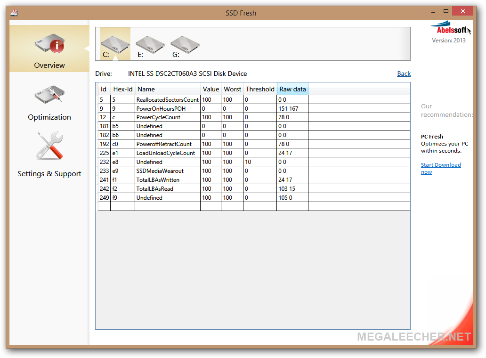Close the SSD Fresh window
The height and width of the screenshot is (358, 486).
(x=462, y=11)
